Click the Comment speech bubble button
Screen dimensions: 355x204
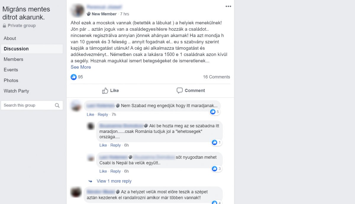point(191,91)
